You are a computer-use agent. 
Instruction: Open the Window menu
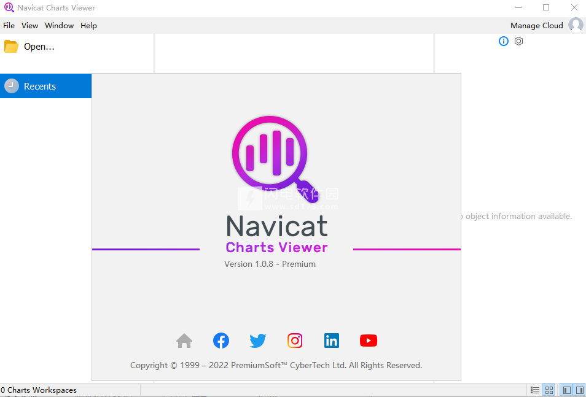tap(60, 25)
